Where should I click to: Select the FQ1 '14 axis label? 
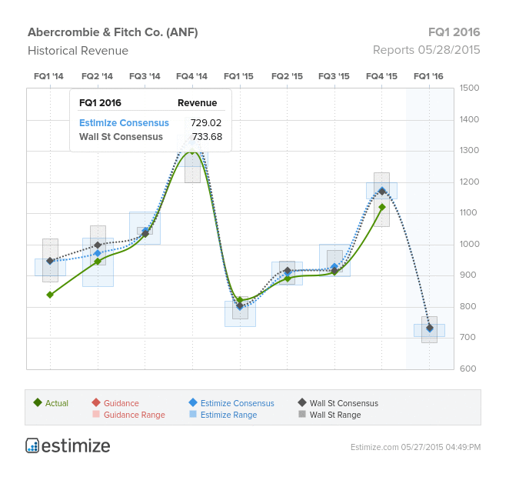(48, 76)
